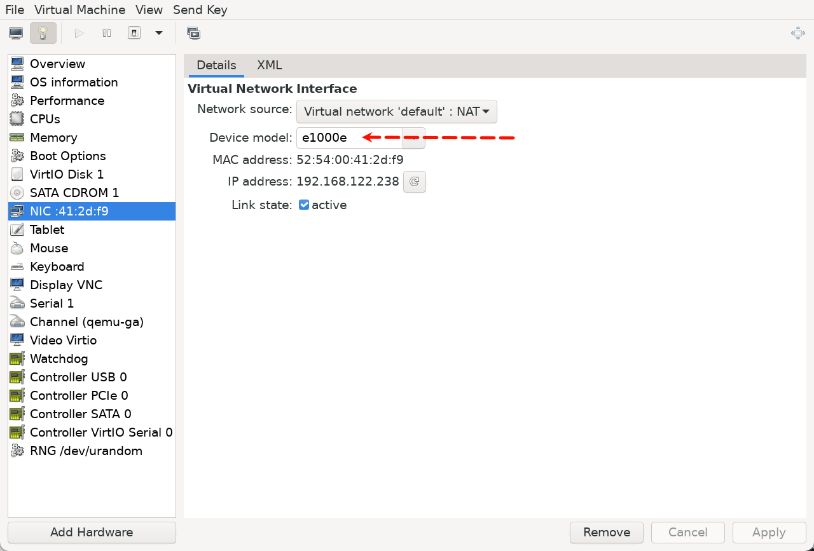The height and width of the screenshot is (551, 814).
Task: Click the graphical console monitor icon
Action: click(16, 33)
